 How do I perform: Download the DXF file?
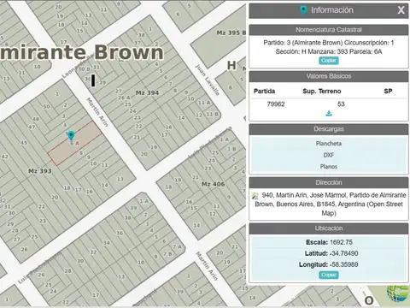coord(329,155)
